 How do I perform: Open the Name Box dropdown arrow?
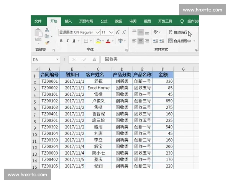pos(58,59)
